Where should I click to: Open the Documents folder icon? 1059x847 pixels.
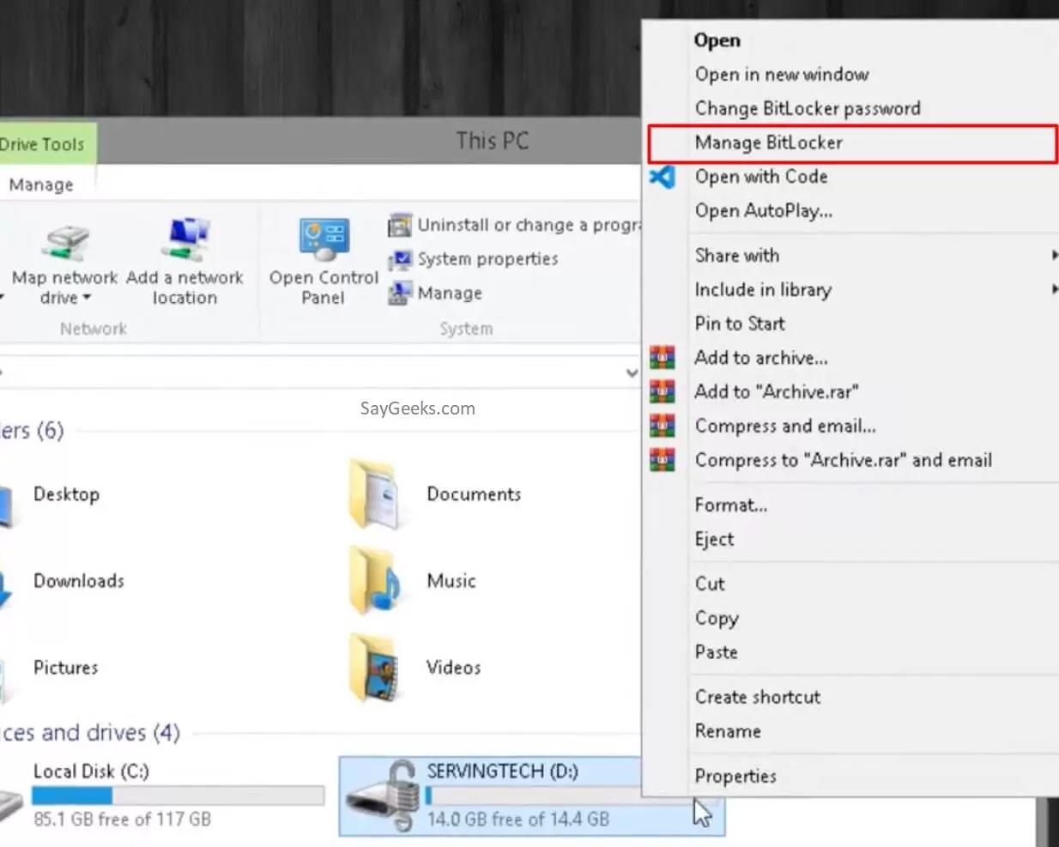374,494
